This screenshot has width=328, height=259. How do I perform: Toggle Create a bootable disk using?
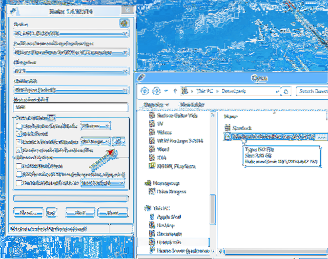click(19, 141)
